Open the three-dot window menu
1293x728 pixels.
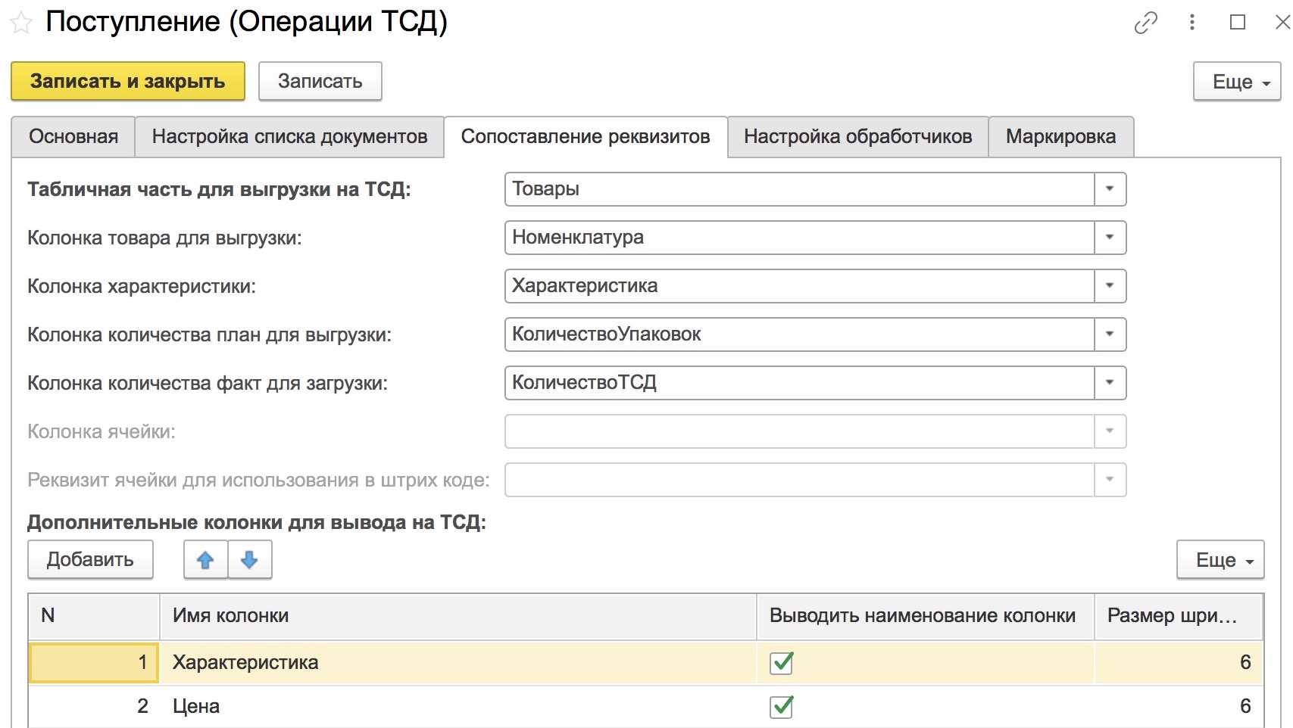[1192, 23]
